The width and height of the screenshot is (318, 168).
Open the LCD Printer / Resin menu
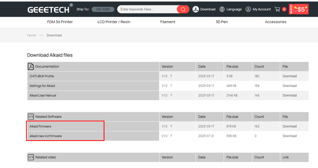[x=114, y=22]
